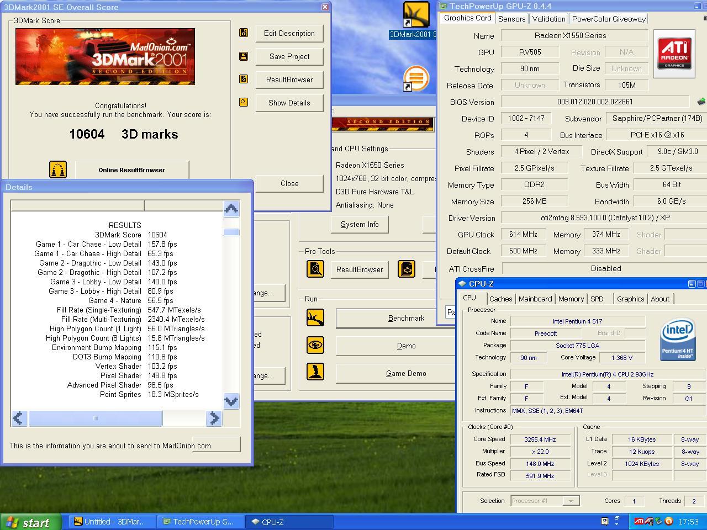Click the taskbar clock showing 17:53

[x=688, y=521]
